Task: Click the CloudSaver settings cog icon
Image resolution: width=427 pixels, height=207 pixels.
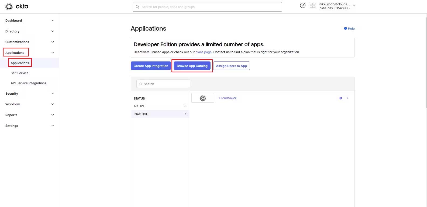Action: click(x=340, y=98)
